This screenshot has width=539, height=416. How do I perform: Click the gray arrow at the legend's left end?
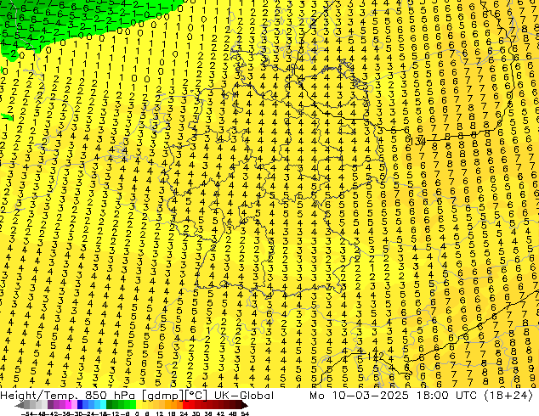pos(20,405)
